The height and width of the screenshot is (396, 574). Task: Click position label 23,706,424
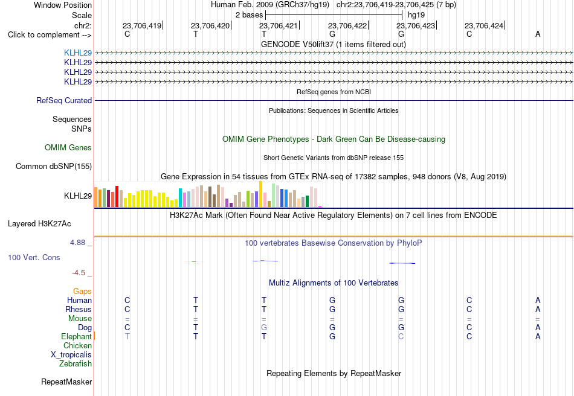point(485,25)
